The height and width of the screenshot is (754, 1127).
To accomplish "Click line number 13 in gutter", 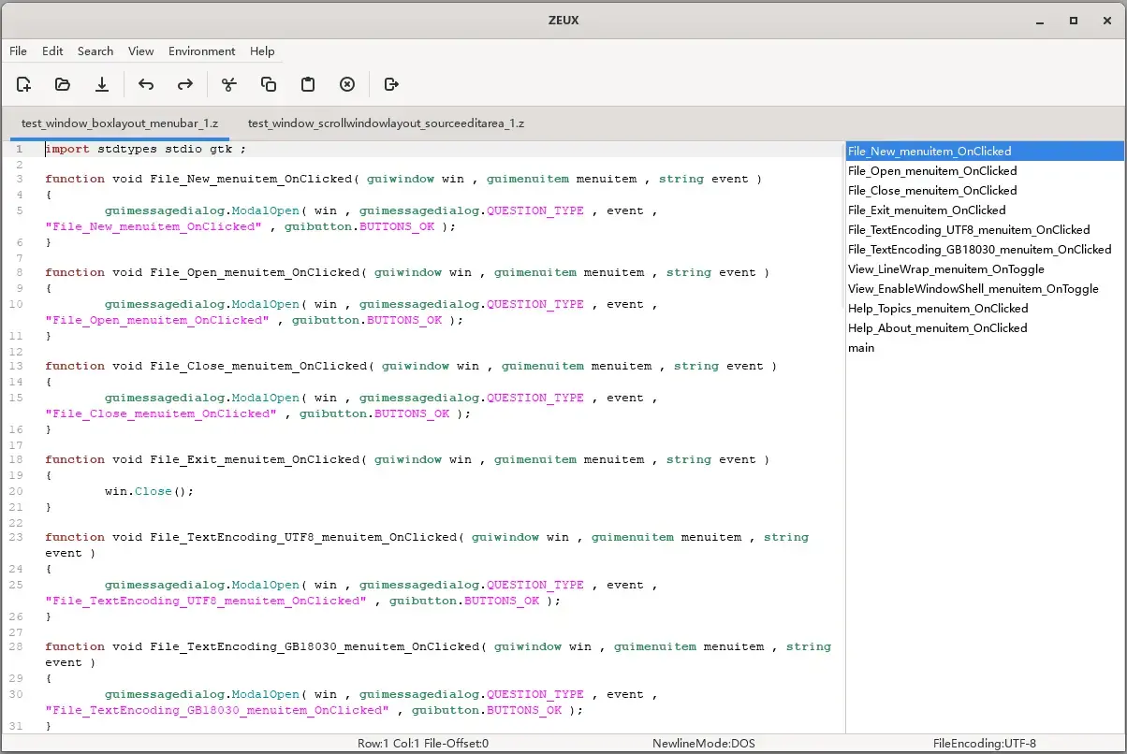I will coord(16,367).
